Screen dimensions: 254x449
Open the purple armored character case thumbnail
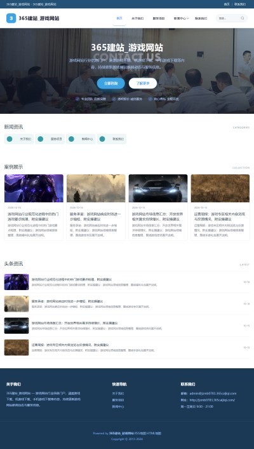[34, 188]
